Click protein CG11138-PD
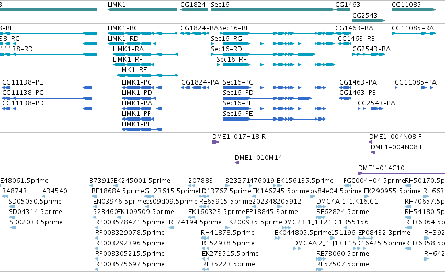This screenshot has width=445, height=272. (47, 109)
